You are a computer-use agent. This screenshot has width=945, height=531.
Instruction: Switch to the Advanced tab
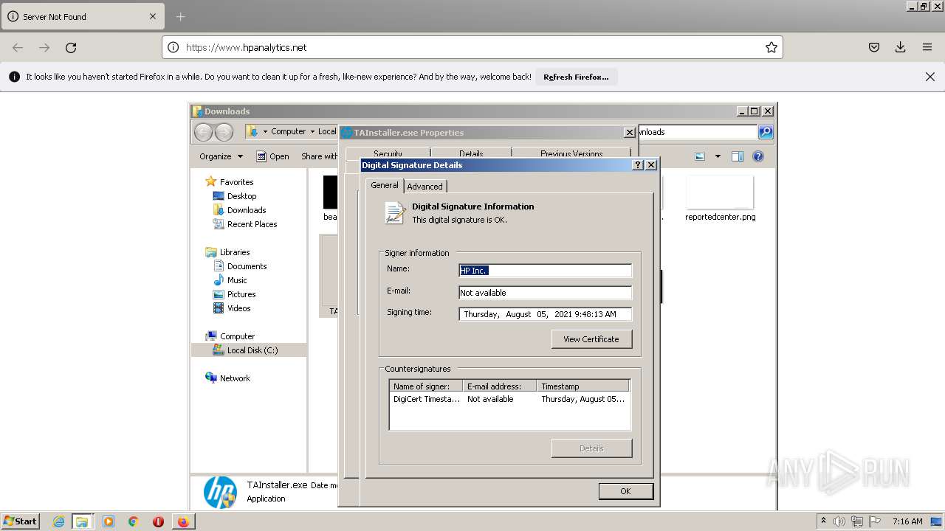425,187
